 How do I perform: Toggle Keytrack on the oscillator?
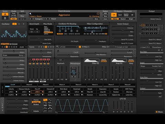tap(5, 44)
